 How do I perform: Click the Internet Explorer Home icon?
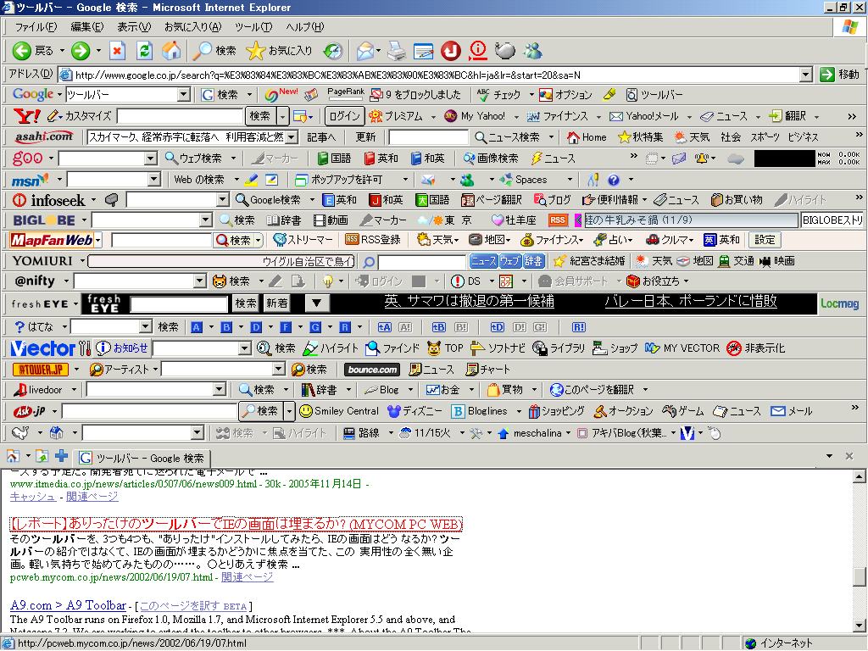pos(171,51)
